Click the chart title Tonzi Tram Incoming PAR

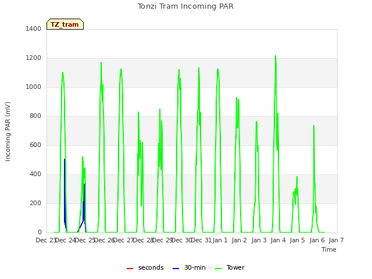click(x=185, y=6)
